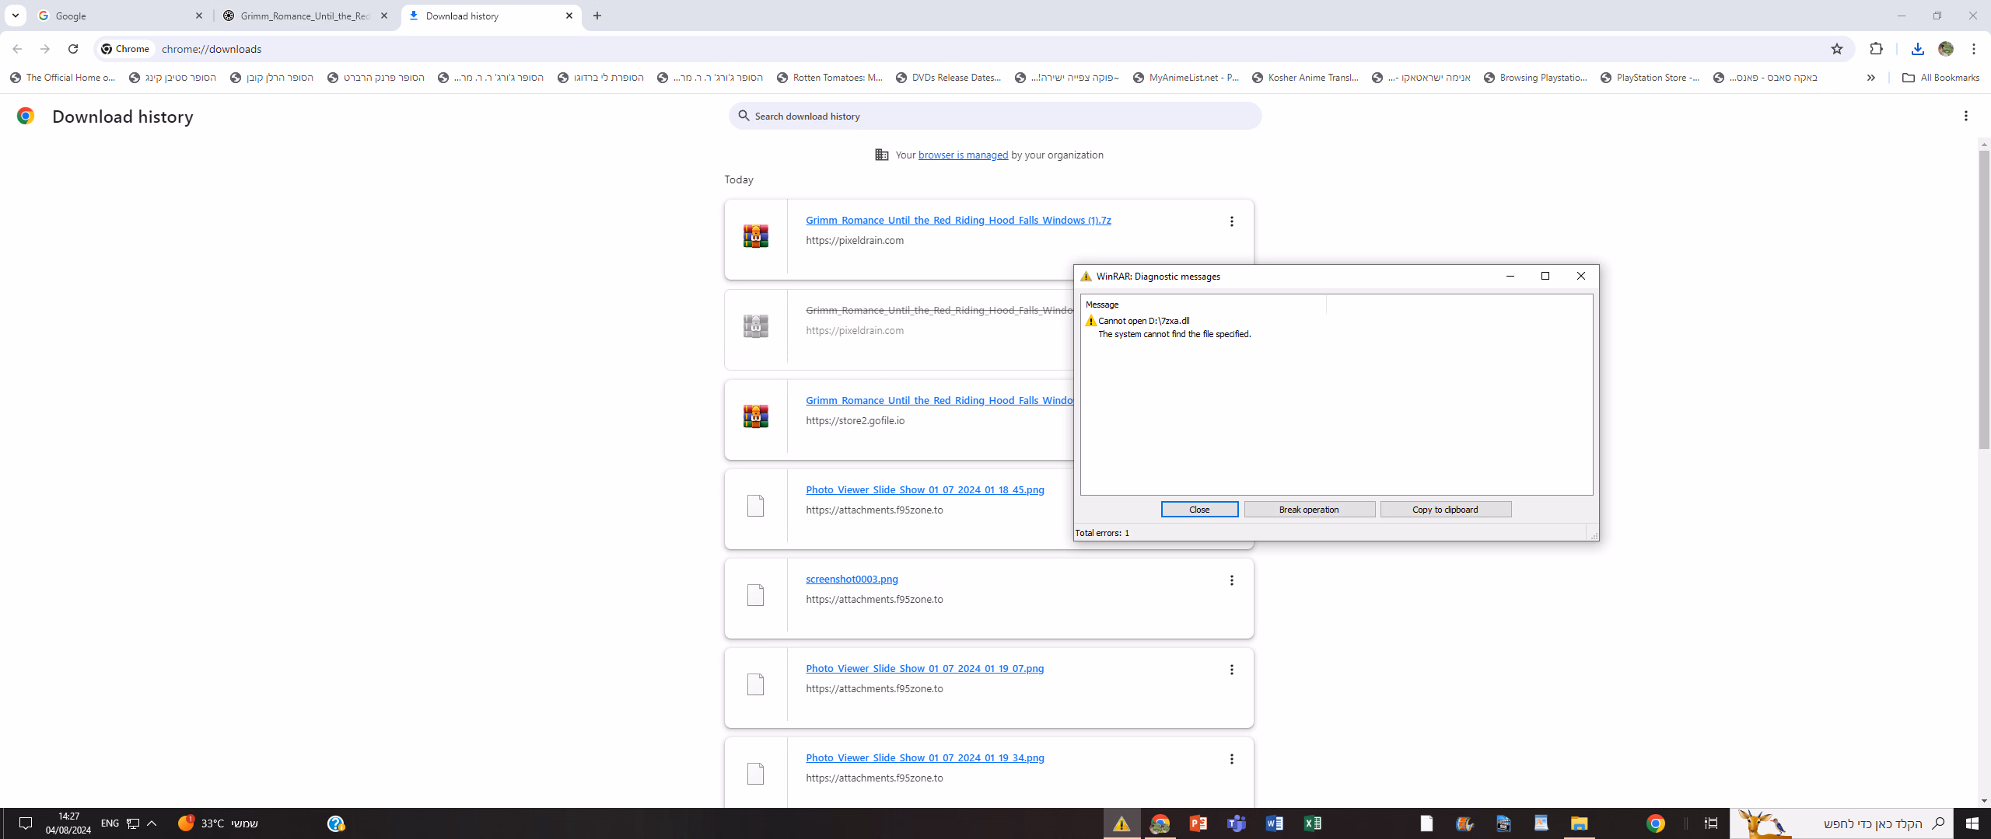The image size is (1991, 839).
Task: Click the Task View icon in taskbar
Action: point(1711,823)
